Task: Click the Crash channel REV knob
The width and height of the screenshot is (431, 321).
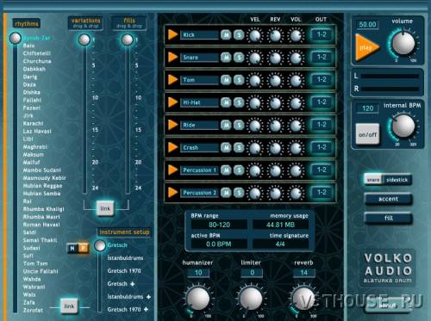Action: 275,148
